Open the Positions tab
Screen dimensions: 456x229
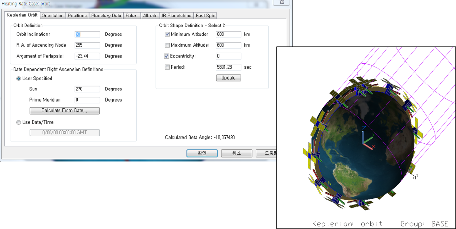(x=77, y=16)
